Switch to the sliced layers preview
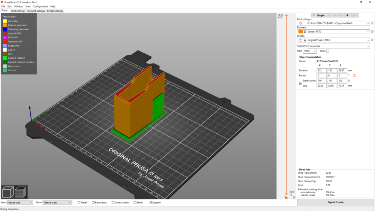The width and height of the screenshot is (375, 211). pos(21,192)
